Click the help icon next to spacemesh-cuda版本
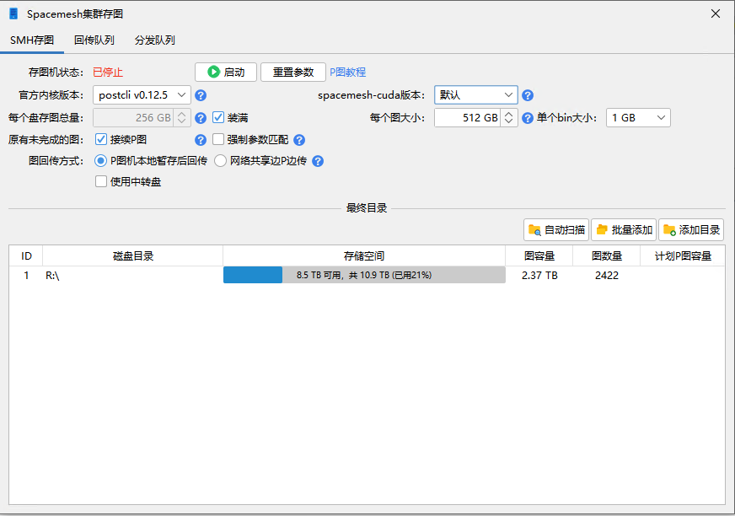The height and width of the screenshot is (516, 735). click(528, 95)
